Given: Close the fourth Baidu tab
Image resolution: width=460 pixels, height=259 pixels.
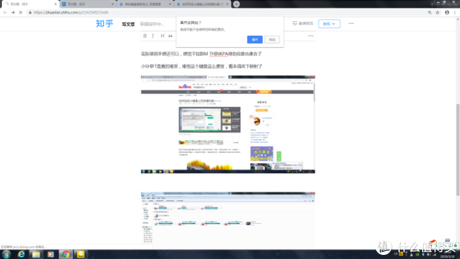Looking at the screenshot, I should pos(227,4).
